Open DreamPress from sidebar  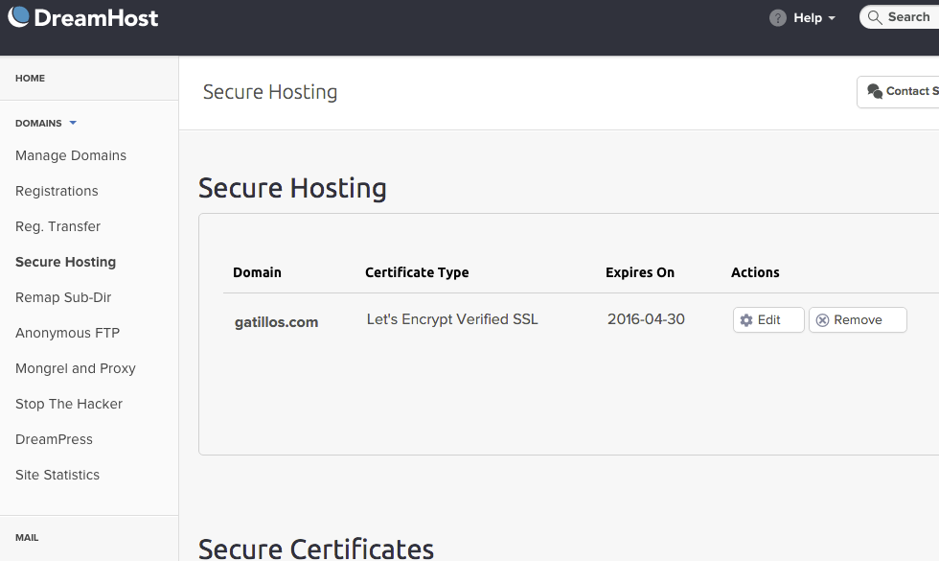pyautogui.click(x=54, y=439)
